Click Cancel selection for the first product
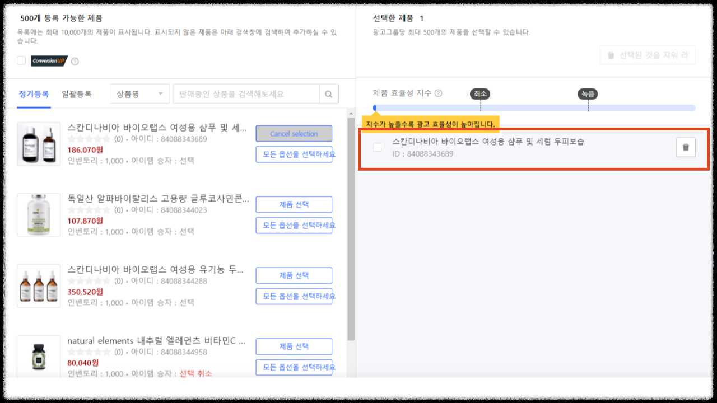Viewport: 717px width, 403px height. pos(294,134)
